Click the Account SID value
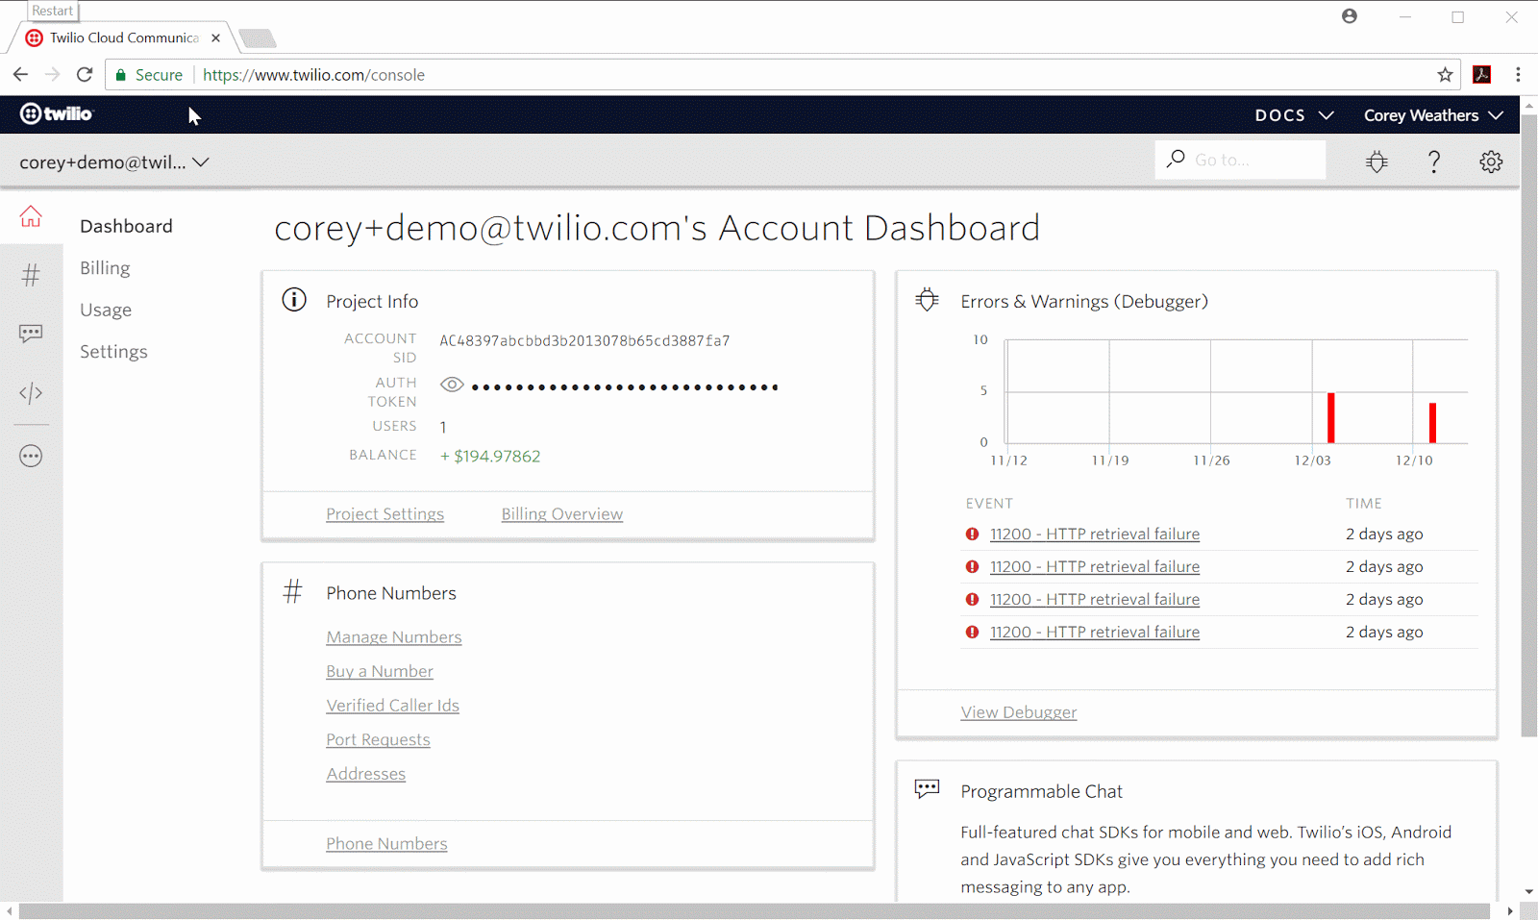The width and height of the screenshot is (1538, 920). click(x=584, y=340)
